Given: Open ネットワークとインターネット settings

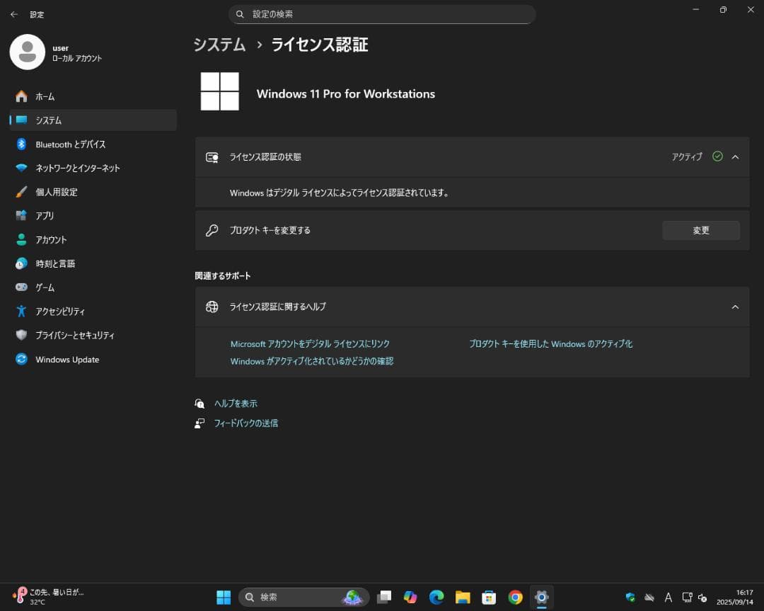Looking at the screenshot, I should pyautogui.click(x=77, y=169).
